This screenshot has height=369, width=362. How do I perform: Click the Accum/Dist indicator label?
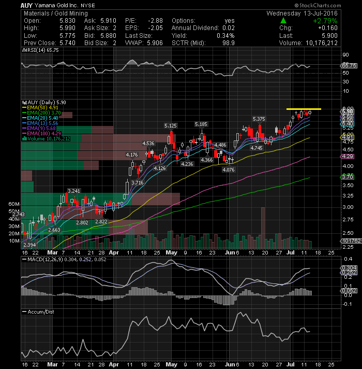(41, 311)
